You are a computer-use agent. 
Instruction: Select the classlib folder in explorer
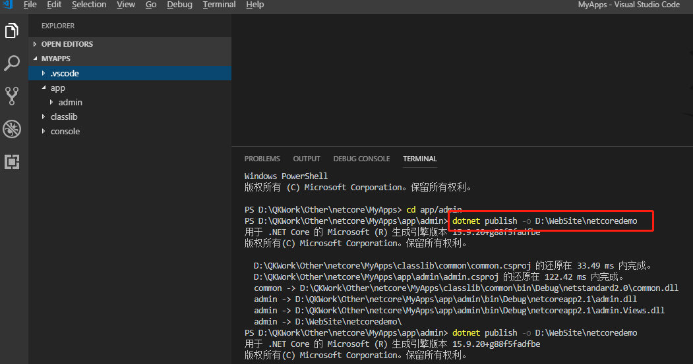[x=130, y=117]
